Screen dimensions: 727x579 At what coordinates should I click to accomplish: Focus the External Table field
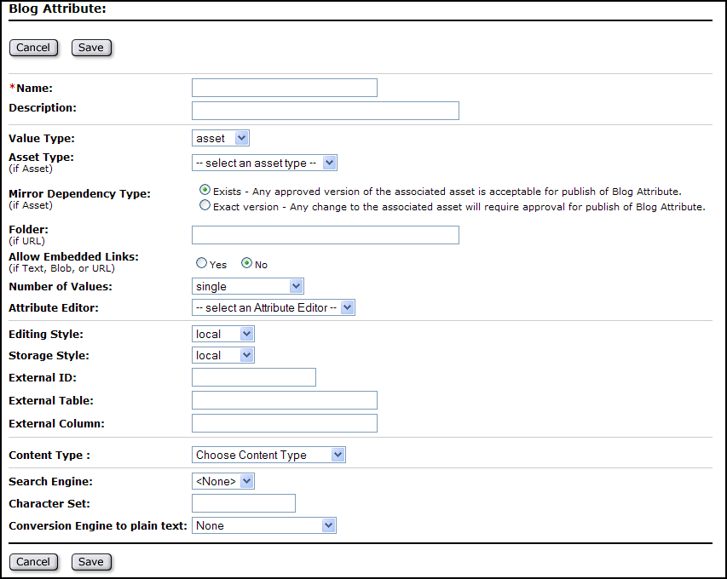pyautogui.click(x=284, y=400)
